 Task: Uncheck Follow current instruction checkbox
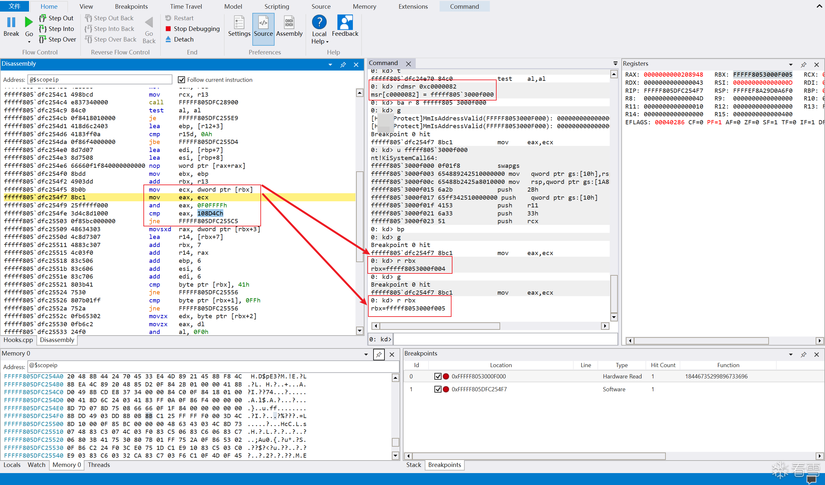181,80
